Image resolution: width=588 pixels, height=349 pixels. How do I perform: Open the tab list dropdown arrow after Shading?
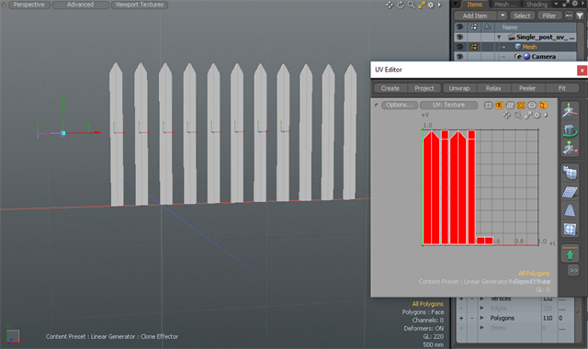tap(556, 4)
